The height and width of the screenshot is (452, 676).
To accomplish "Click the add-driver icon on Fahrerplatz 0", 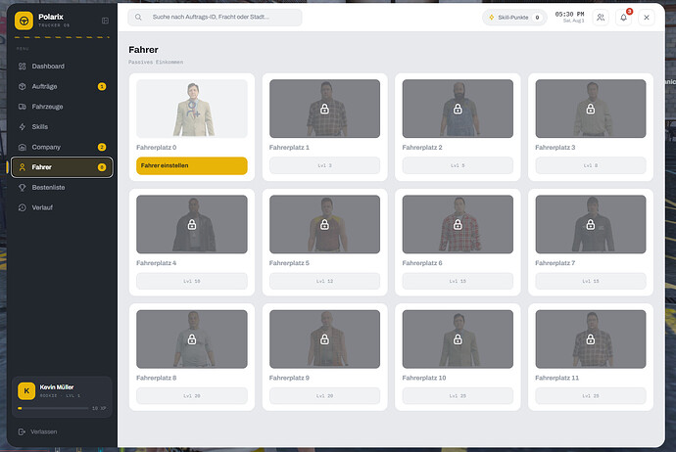I will pyautogui.click(x=193, y=109).
